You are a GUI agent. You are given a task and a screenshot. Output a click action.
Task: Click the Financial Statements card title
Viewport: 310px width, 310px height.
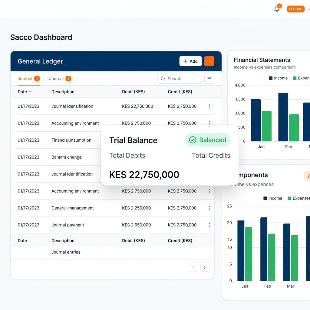(262, 60)
